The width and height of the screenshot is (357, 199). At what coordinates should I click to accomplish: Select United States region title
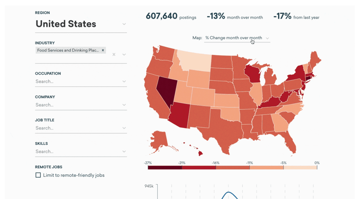[66, 24]
